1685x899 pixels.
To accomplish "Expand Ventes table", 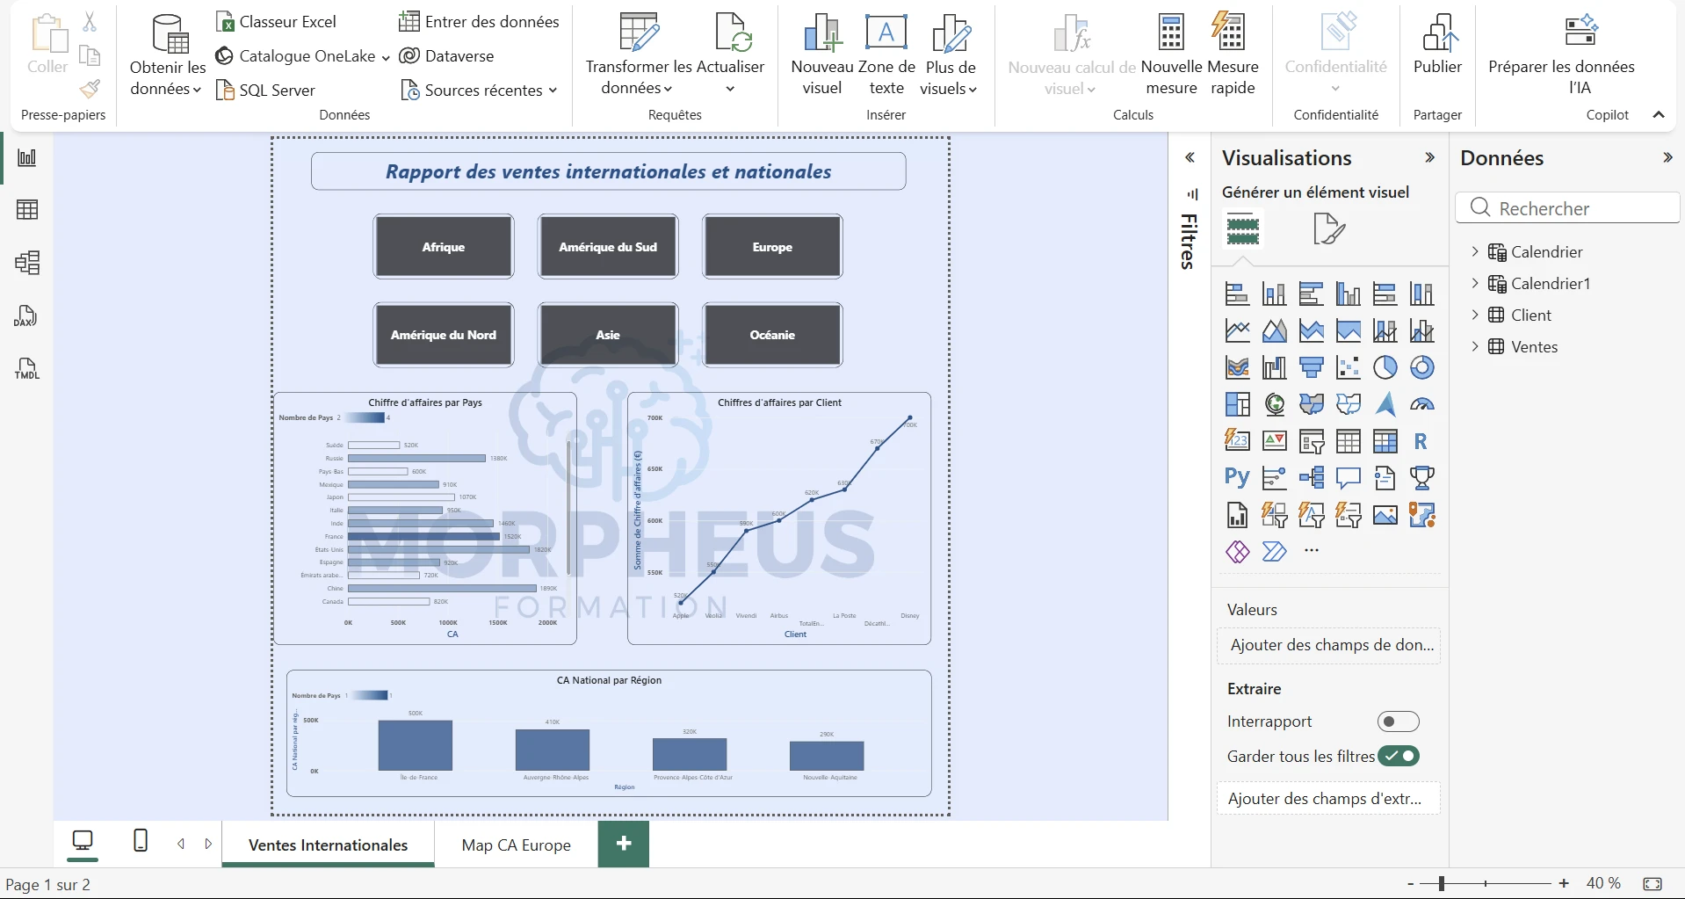I will 1475,346.
